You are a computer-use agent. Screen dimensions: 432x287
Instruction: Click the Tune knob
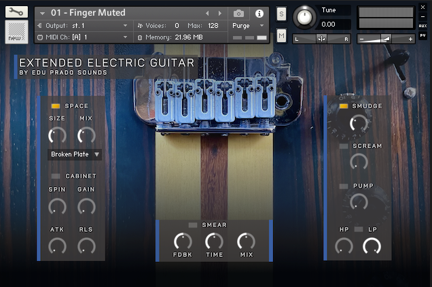(306, 16)
